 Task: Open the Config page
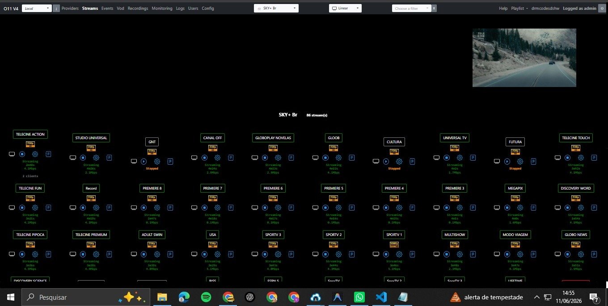[x=208, y=8]
